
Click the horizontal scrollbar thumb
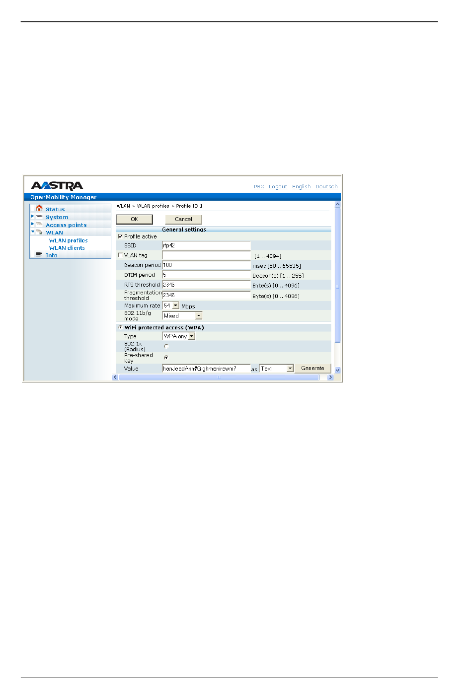pos(219,377)
